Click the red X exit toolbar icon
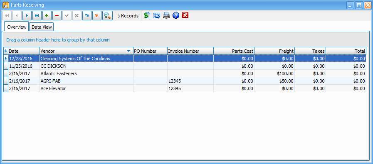The height and width of the screenshot is (164, 373). 185,16
